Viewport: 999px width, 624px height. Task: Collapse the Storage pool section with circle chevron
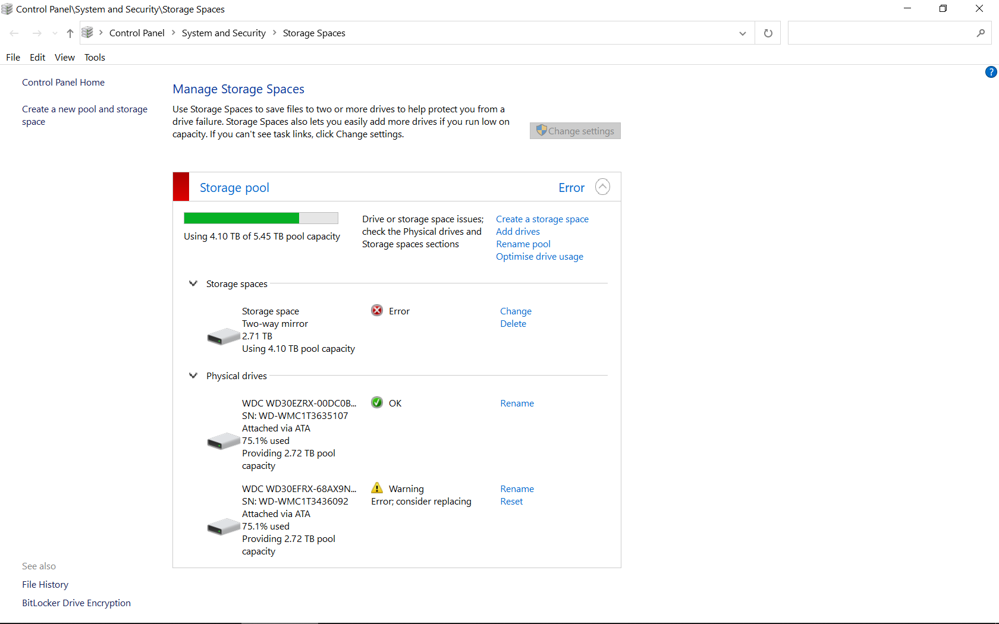click(602, 187)
